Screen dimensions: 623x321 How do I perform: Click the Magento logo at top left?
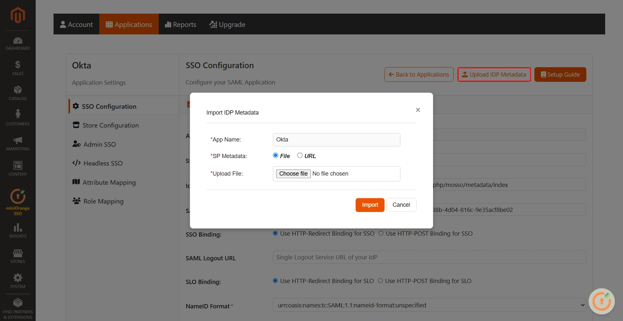point(18,15)
